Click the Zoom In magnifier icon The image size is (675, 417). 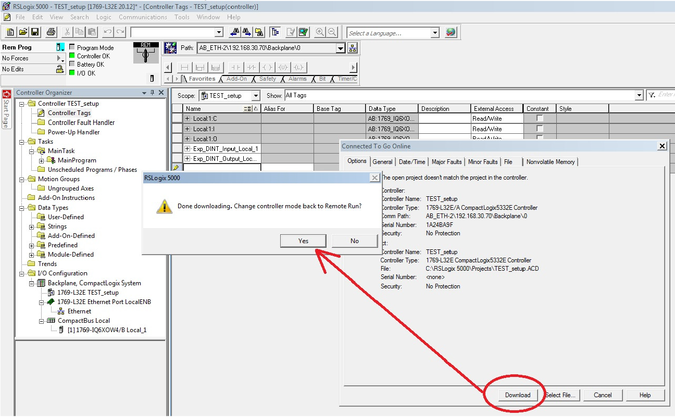tap(320, 32)
